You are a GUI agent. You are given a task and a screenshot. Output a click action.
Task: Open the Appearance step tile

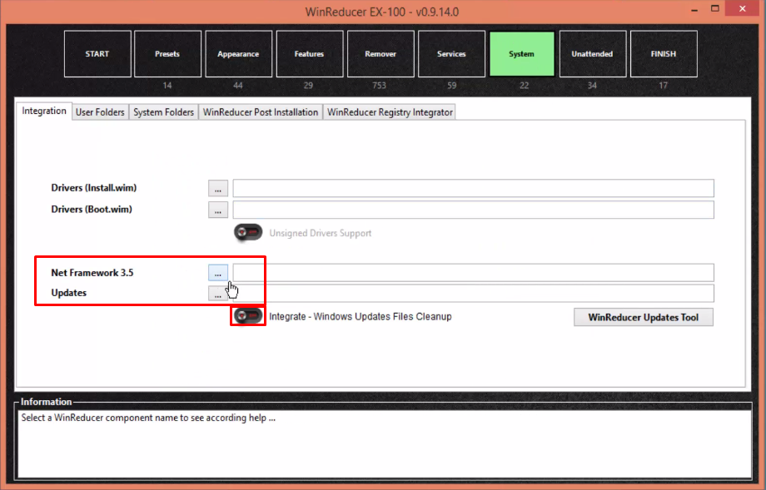point(238,54)
